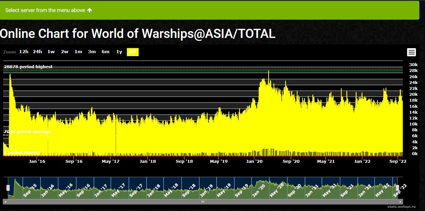The width and height of the screenshot is (425, 211).
Task: Click the navigator scrollbar thumb grip
Action: pyautogui.click(x=203, y=202)
